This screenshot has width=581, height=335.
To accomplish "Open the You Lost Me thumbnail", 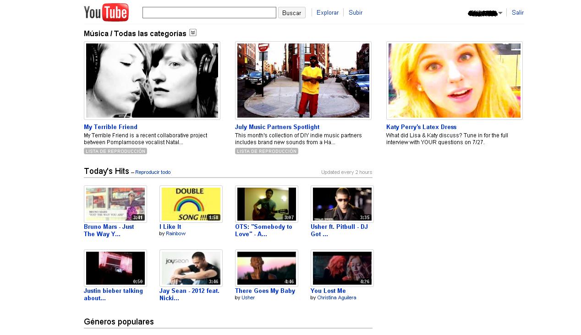I will (342, 268).
